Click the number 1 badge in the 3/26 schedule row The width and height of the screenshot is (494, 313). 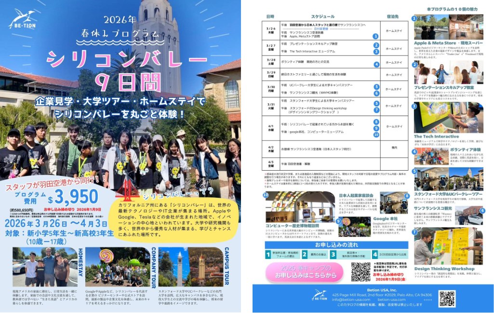pos(375,36)
